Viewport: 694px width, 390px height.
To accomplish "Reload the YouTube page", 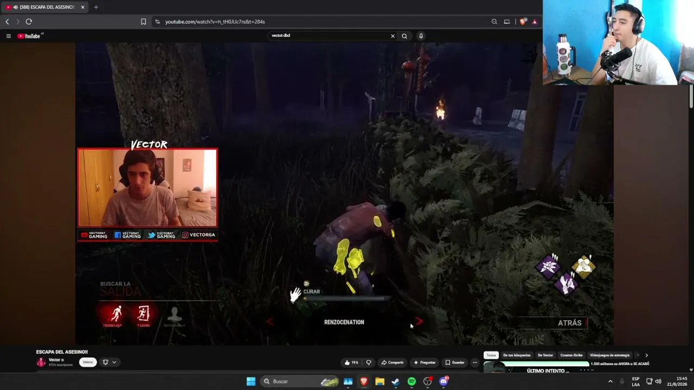I will coord(29,22).
